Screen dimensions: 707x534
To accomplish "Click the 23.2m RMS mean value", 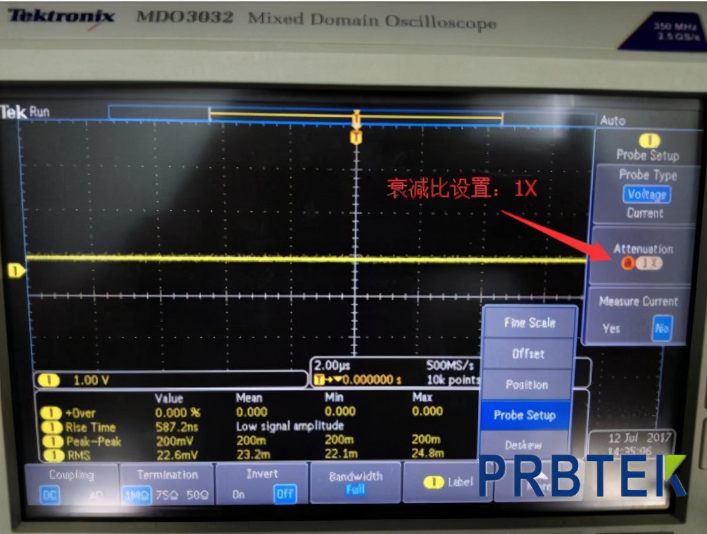I will coord(253,455).
